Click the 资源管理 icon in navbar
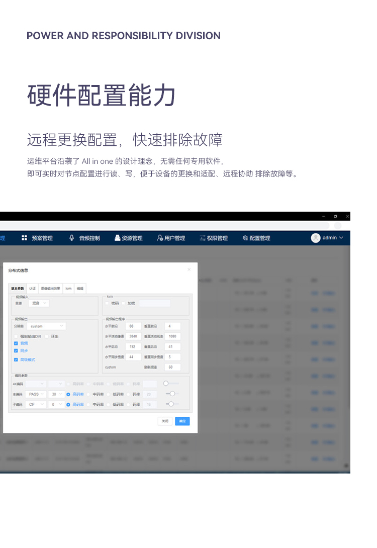 pos(117,238)
